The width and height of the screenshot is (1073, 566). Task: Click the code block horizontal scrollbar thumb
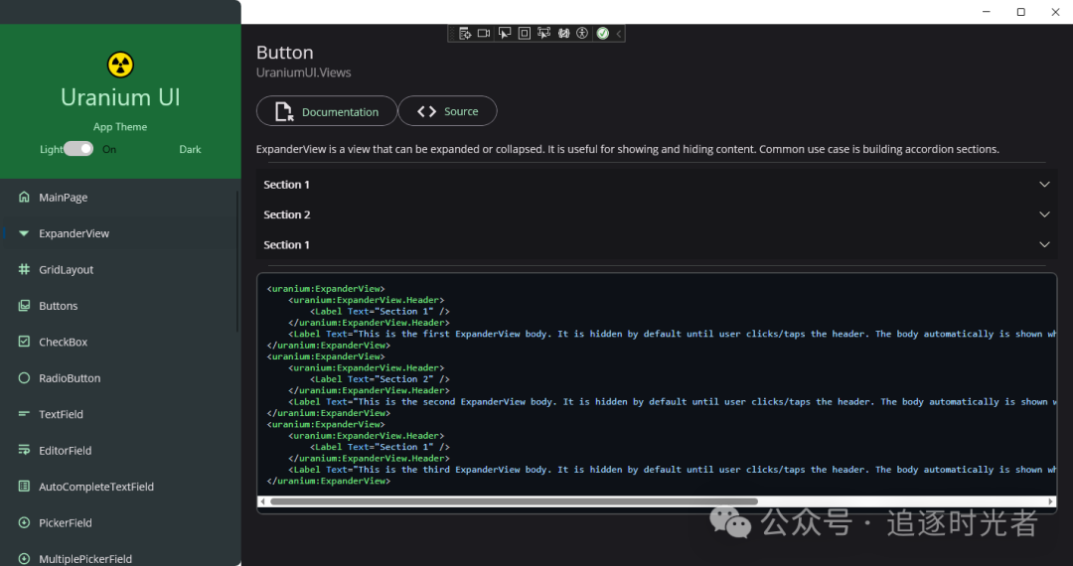514,501
